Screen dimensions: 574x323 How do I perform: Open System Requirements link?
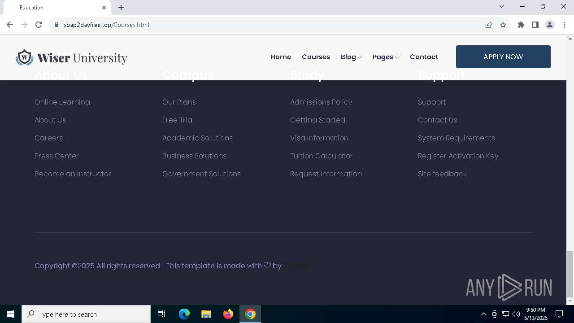pyautogui.click(x=457, y=138)
